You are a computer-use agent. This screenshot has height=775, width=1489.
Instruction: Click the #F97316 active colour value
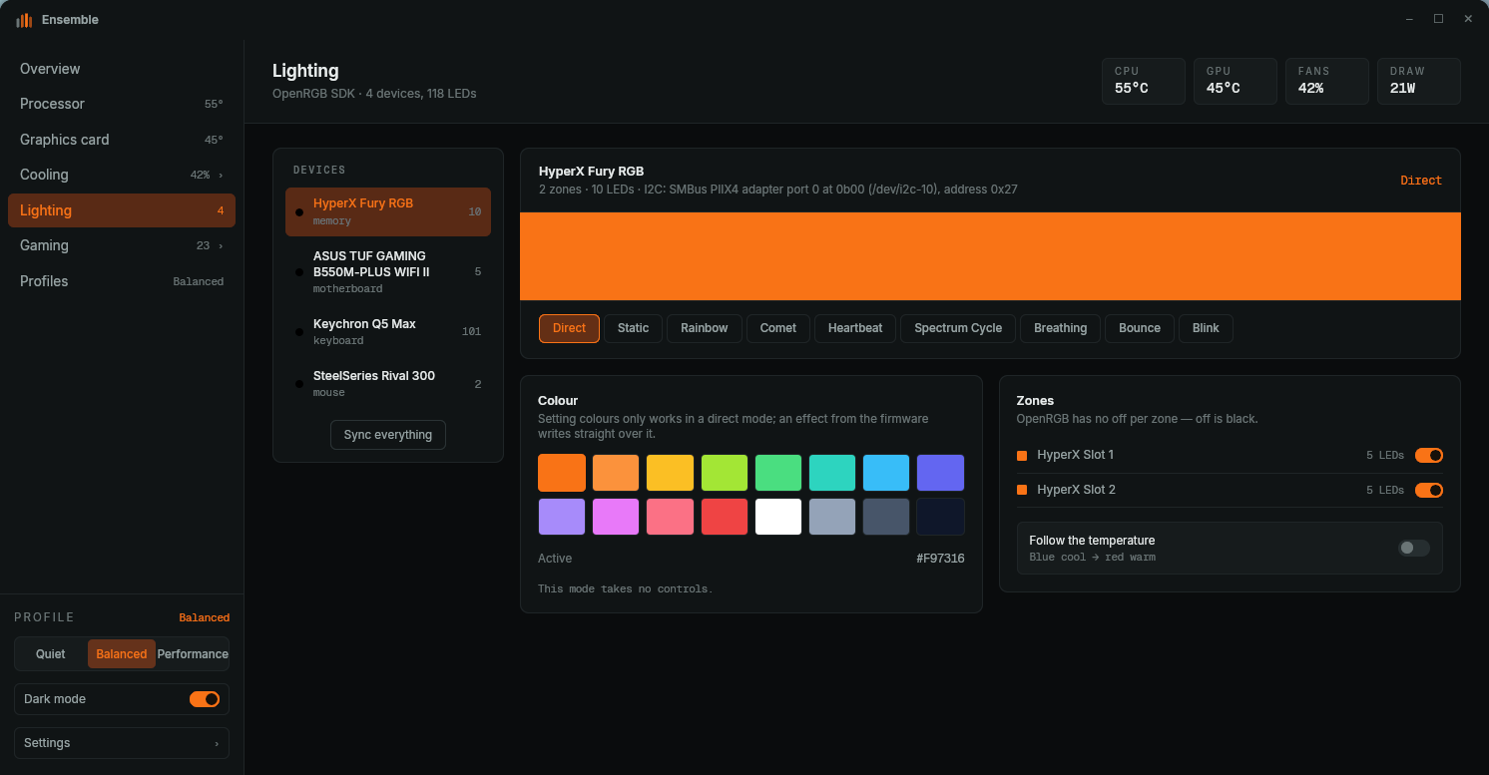(x=940, y=559)
